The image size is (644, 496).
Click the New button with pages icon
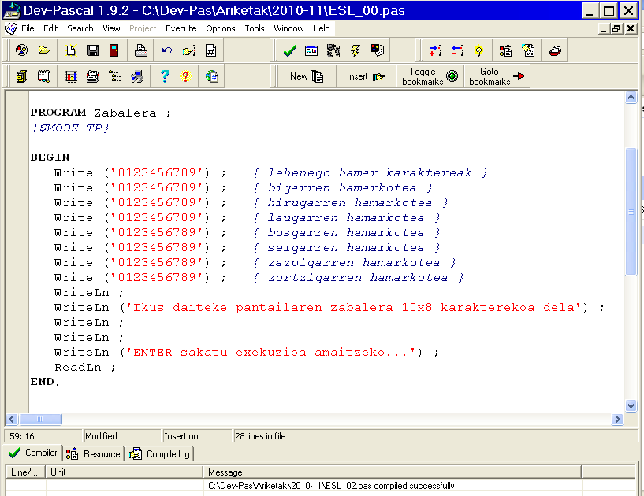coord(307,76)
